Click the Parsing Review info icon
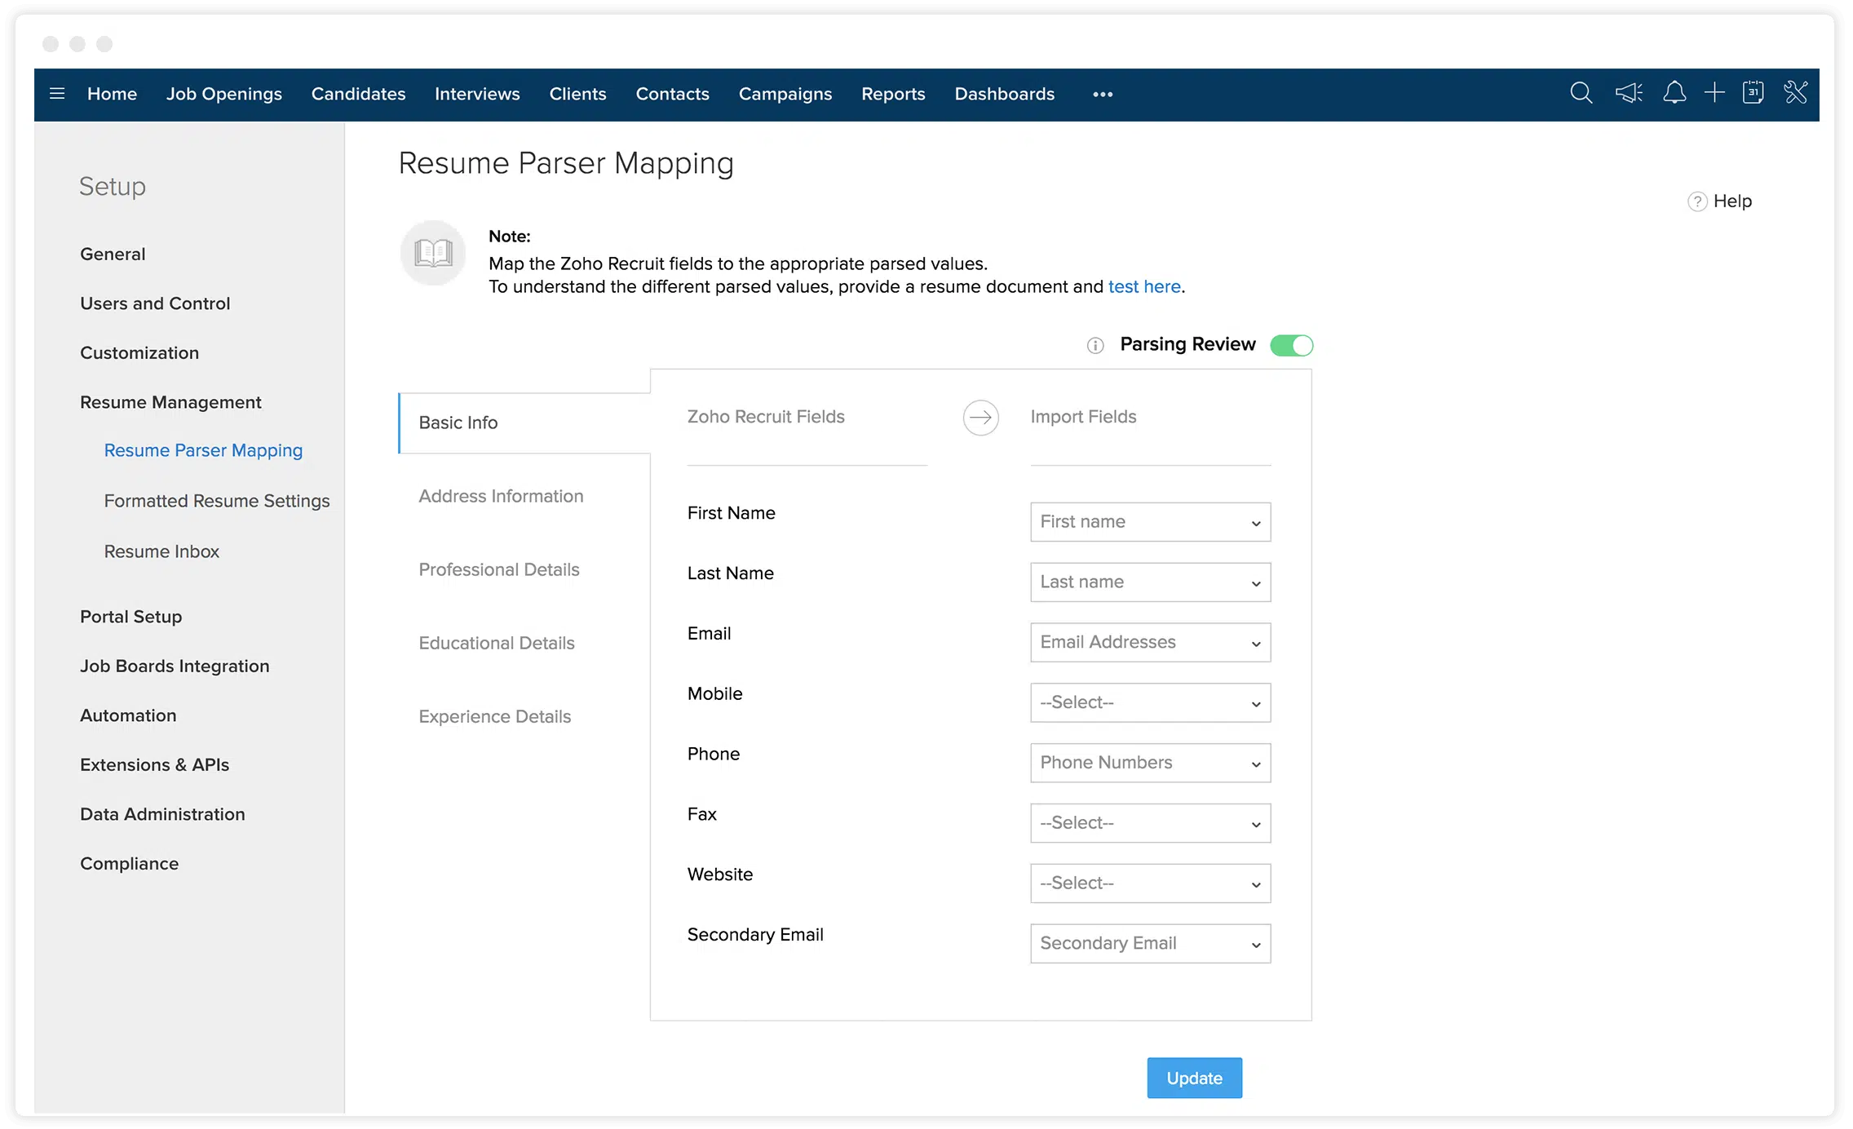 click(x=1095, y=346)
